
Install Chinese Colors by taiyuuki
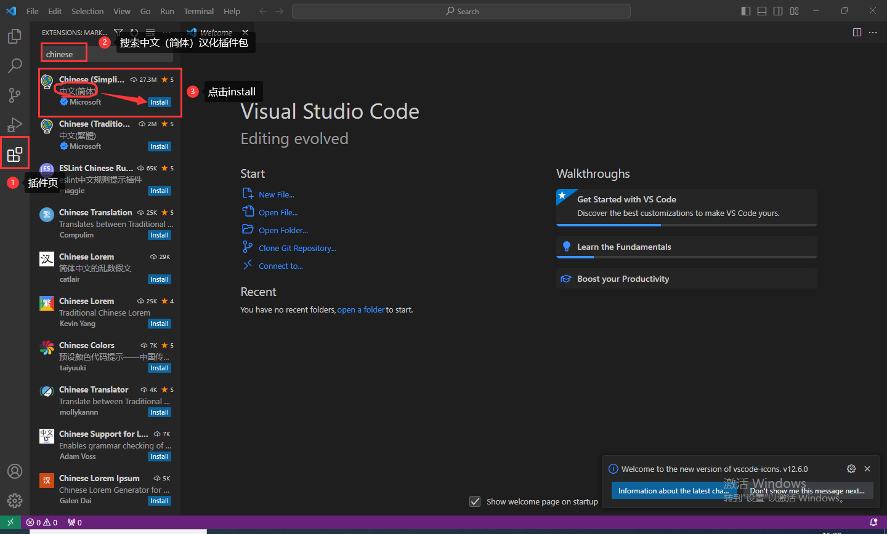[160, 368]
